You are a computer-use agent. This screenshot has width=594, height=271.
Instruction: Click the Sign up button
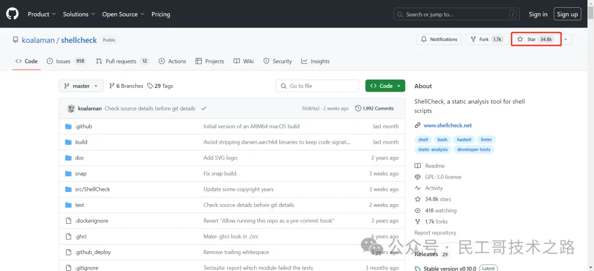point(567,14)
